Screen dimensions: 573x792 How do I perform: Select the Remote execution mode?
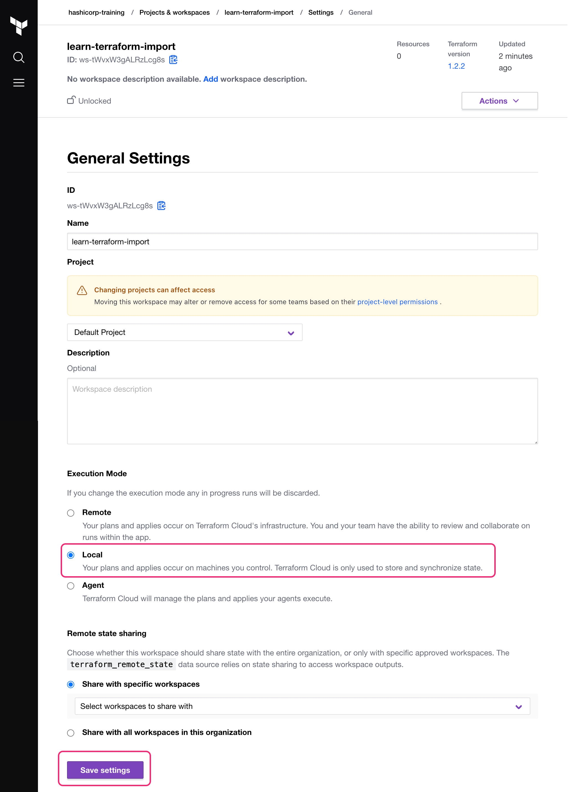tap(71, 513)
